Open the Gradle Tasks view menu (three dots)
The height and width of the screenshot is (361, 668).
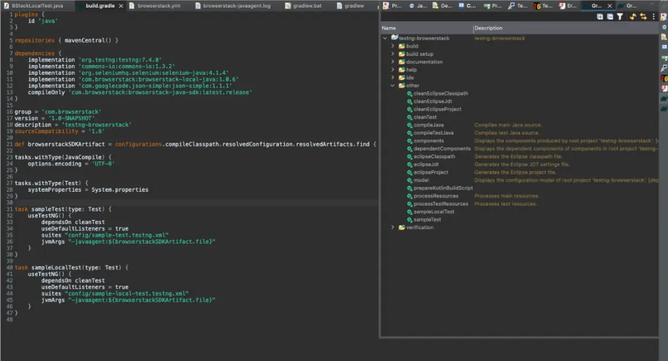[653, 17]
